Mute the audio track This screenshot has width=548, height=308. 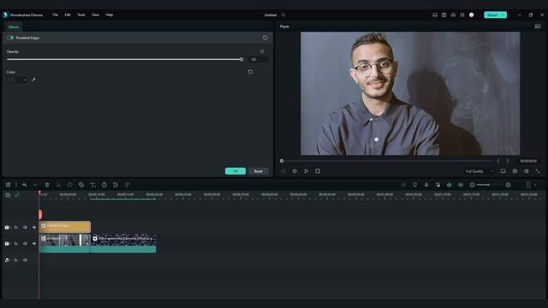tap(25, 260)
